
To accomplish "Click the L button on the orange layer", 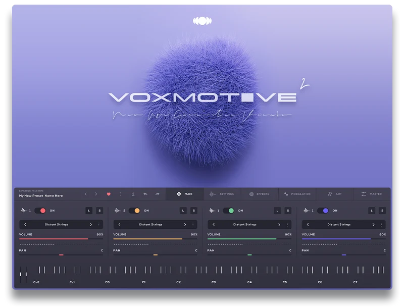I will click(x=183, y=211).
